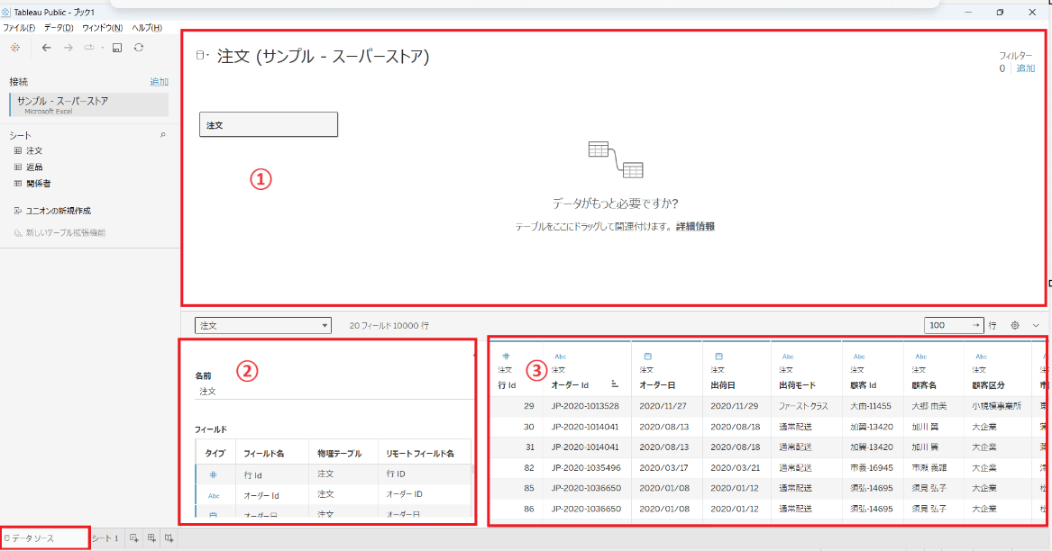
Task: Click ユニオンの新規作成 in left pane
Action: click(x=59, y=211)
